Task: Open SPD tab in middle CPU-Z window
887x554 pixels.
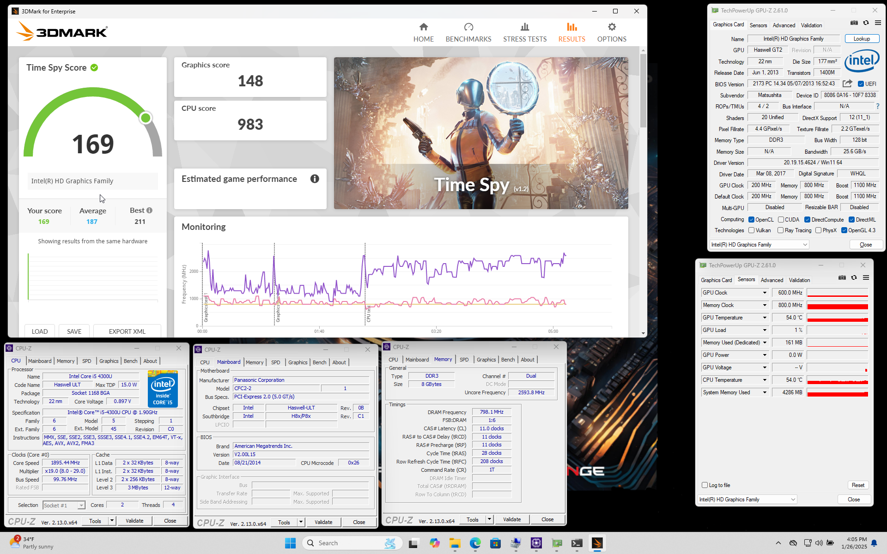Action: 276,362
